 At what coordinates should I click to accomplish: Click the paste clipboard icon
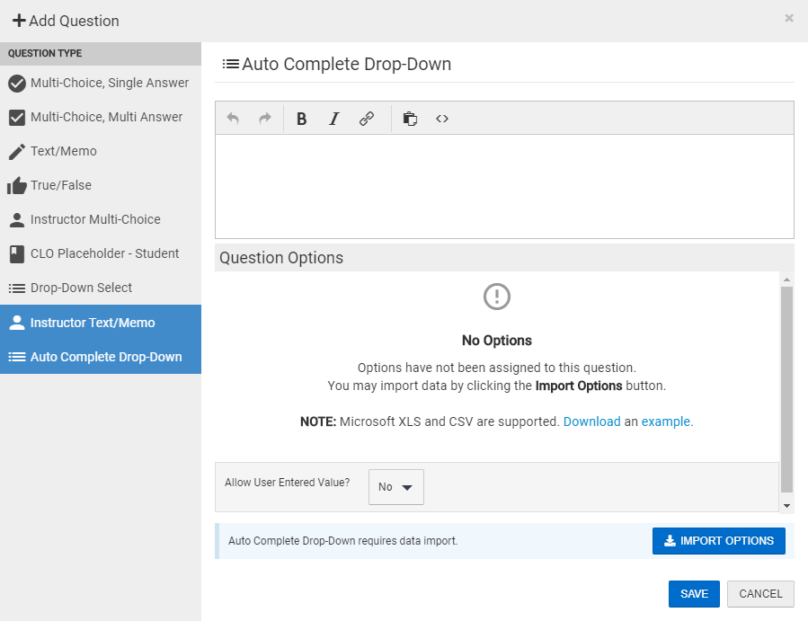tap(410, 119)
